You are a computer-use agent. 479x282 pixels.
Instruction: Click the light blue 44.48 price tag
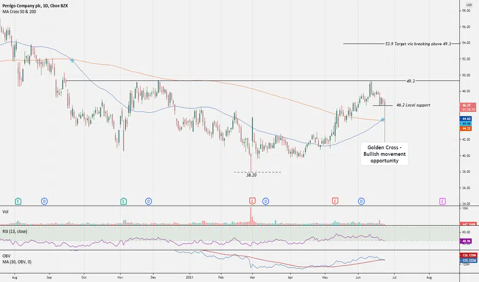(x=466, y=124)
